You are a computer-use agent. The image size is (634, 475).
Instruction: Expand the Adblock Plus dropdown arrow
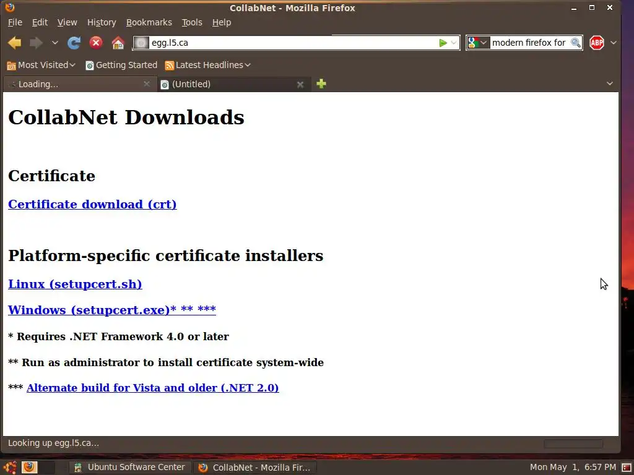[x=614, y=43]
